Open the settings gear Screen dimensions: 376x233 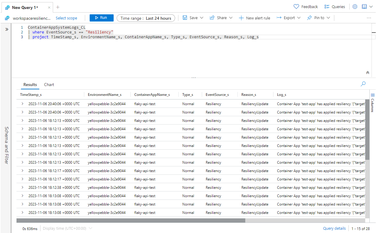pos(355,6)
